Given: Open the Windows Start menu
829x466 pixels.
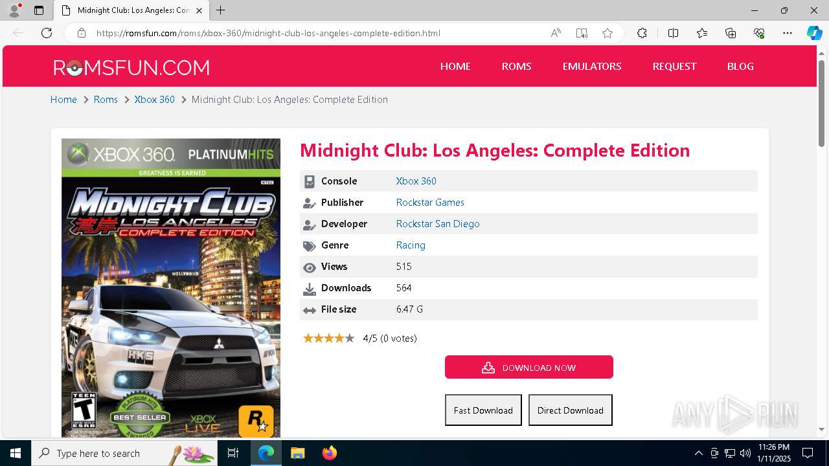Looking at the screenshot, I should [x=16, y=453].
